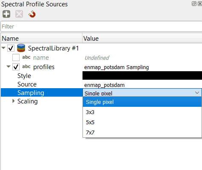Click the abc icon beside profiles
202x170 pixels.
point(26,67)
